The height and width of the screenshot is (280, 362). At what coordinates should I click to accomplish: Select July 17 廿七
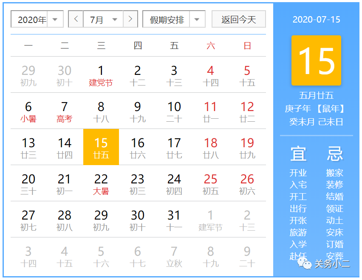174,147
